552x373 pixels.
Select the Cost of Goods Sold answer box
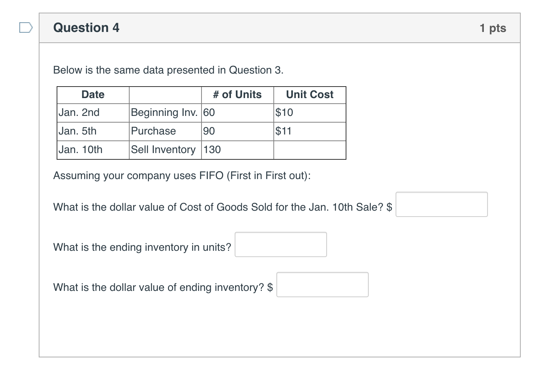pos(441,204)
